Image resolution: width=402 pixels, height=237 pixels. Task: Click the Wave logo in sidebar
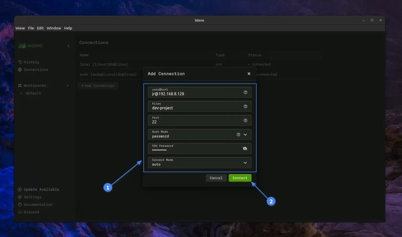31,46
